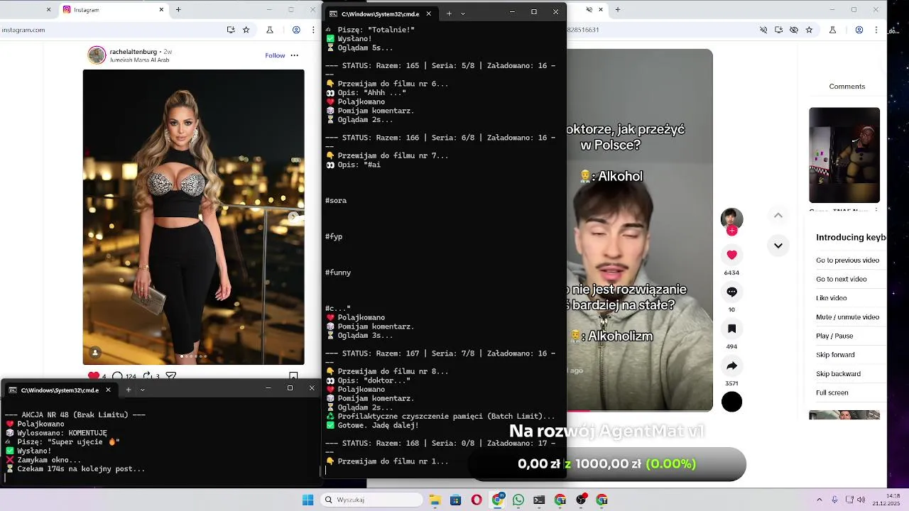Image resolution: width=909 pixels, height=511 pixels.
Task: Open the FNAF video thumbnail under Comments
Action: [x=844, y=155]
